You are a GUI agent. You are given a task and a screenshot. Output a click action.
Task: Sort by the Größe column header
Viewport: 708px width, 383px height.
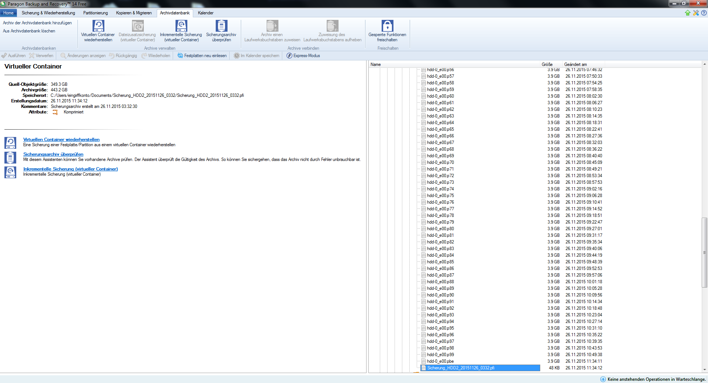pos(551,64)
